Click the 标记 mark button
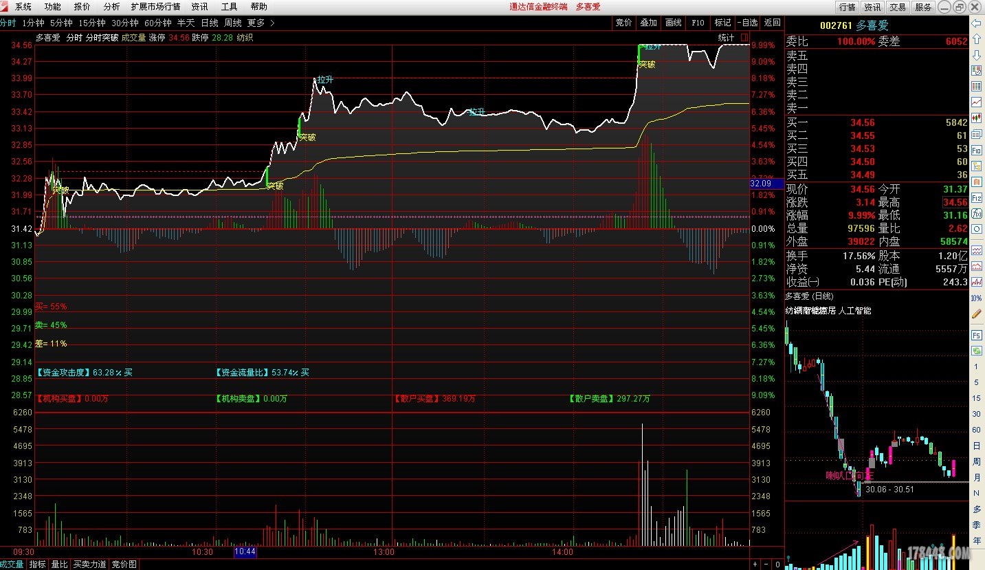 (722, 23)
